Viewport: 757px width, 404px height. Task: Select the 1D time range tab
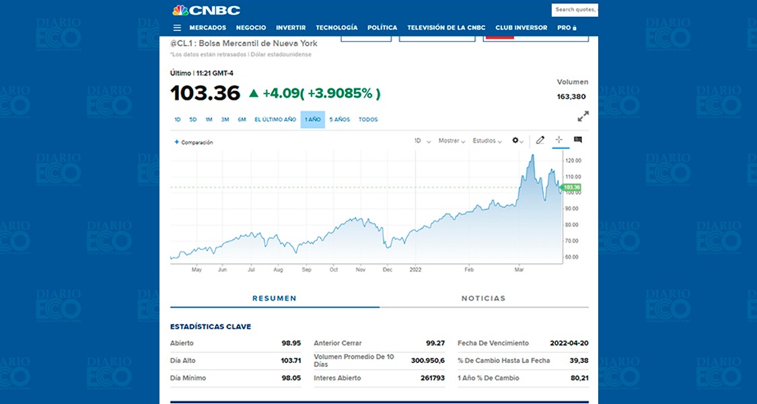177,120
